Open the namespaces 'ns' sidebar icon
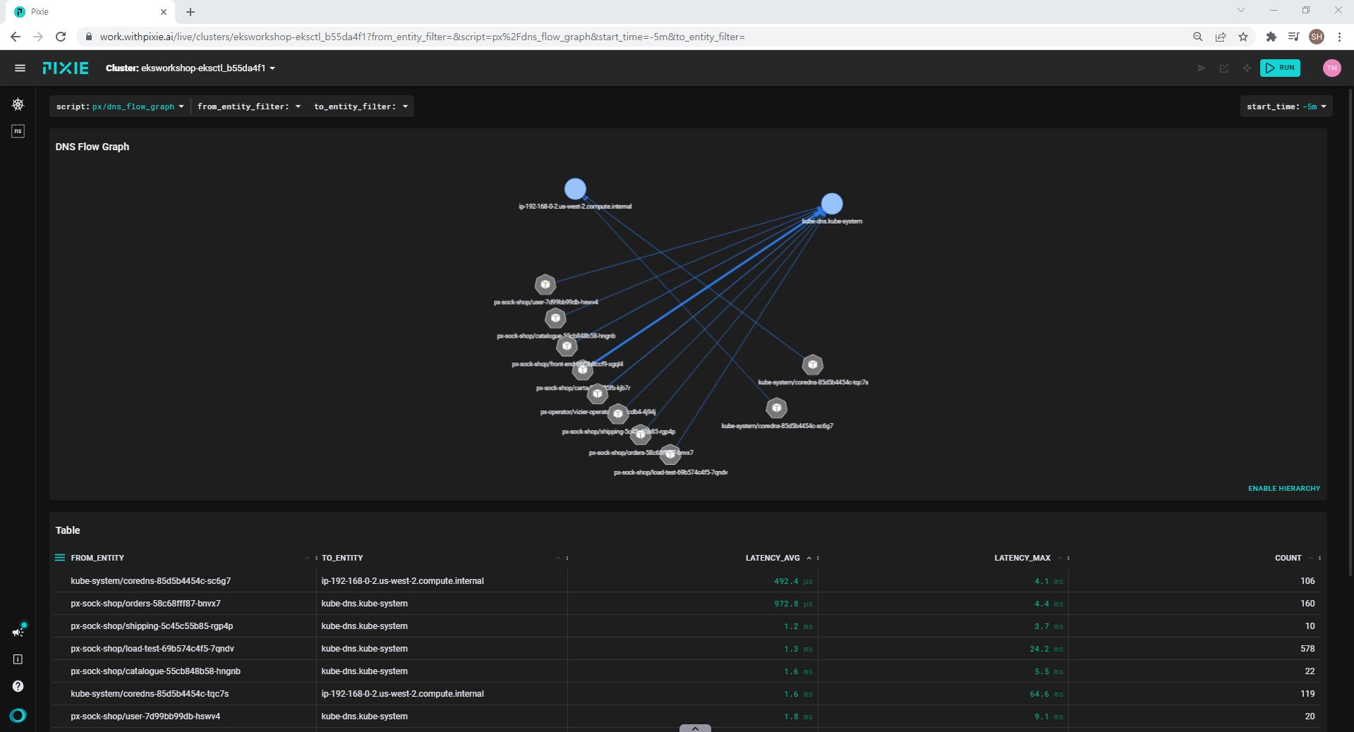1354x732 pixels. click(x=18, y=131)
